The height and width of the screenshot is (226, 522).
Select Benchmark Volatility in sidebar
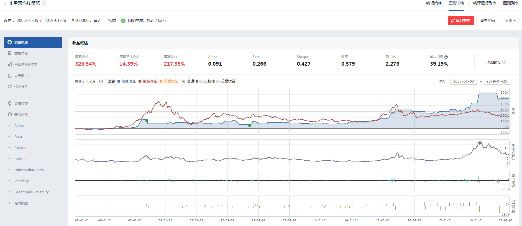click(32, 192)
